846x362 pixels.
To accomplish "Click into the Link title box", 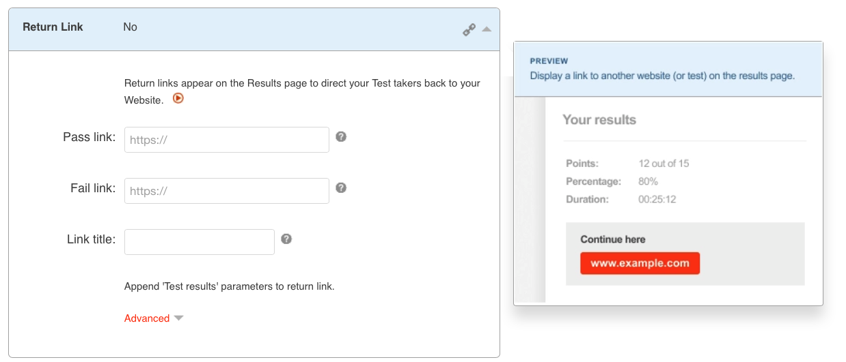I will pyautogui.click(x=199, y=242).
